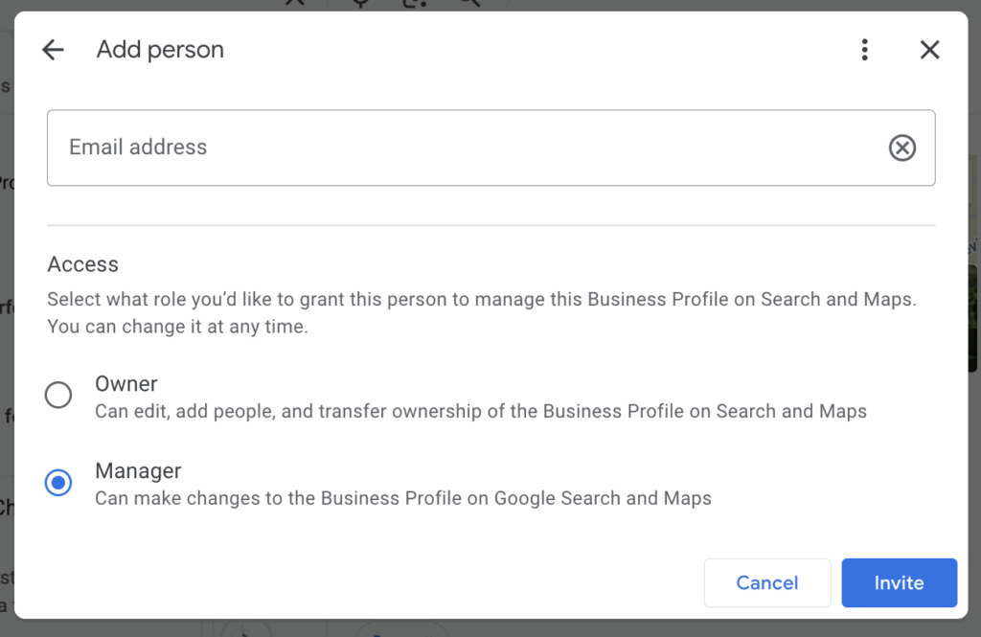Send the invitation with the Invite button
This screenshot has width=981, height=637.
pyautogui.click(x=899, y=582)
